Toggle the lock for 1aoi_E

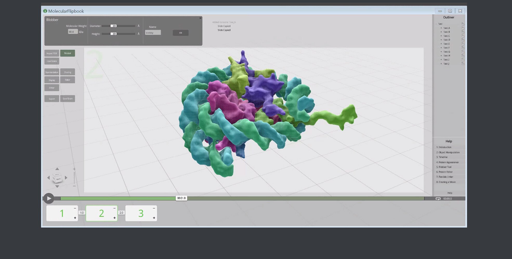pos(463,44)
